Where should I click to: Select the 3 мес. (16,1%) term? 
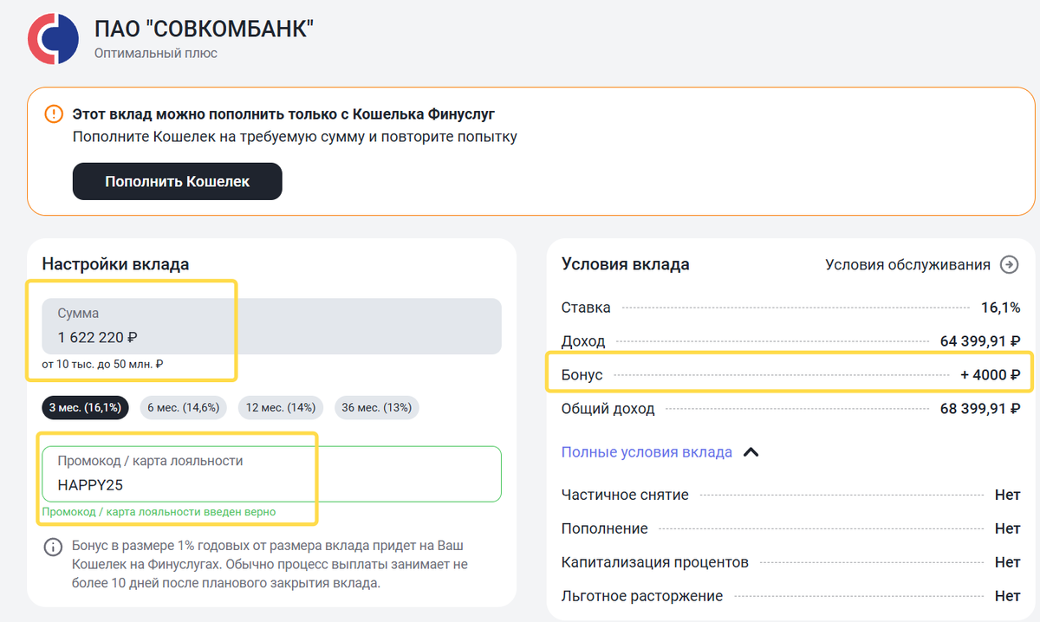(x=86, y=407)
